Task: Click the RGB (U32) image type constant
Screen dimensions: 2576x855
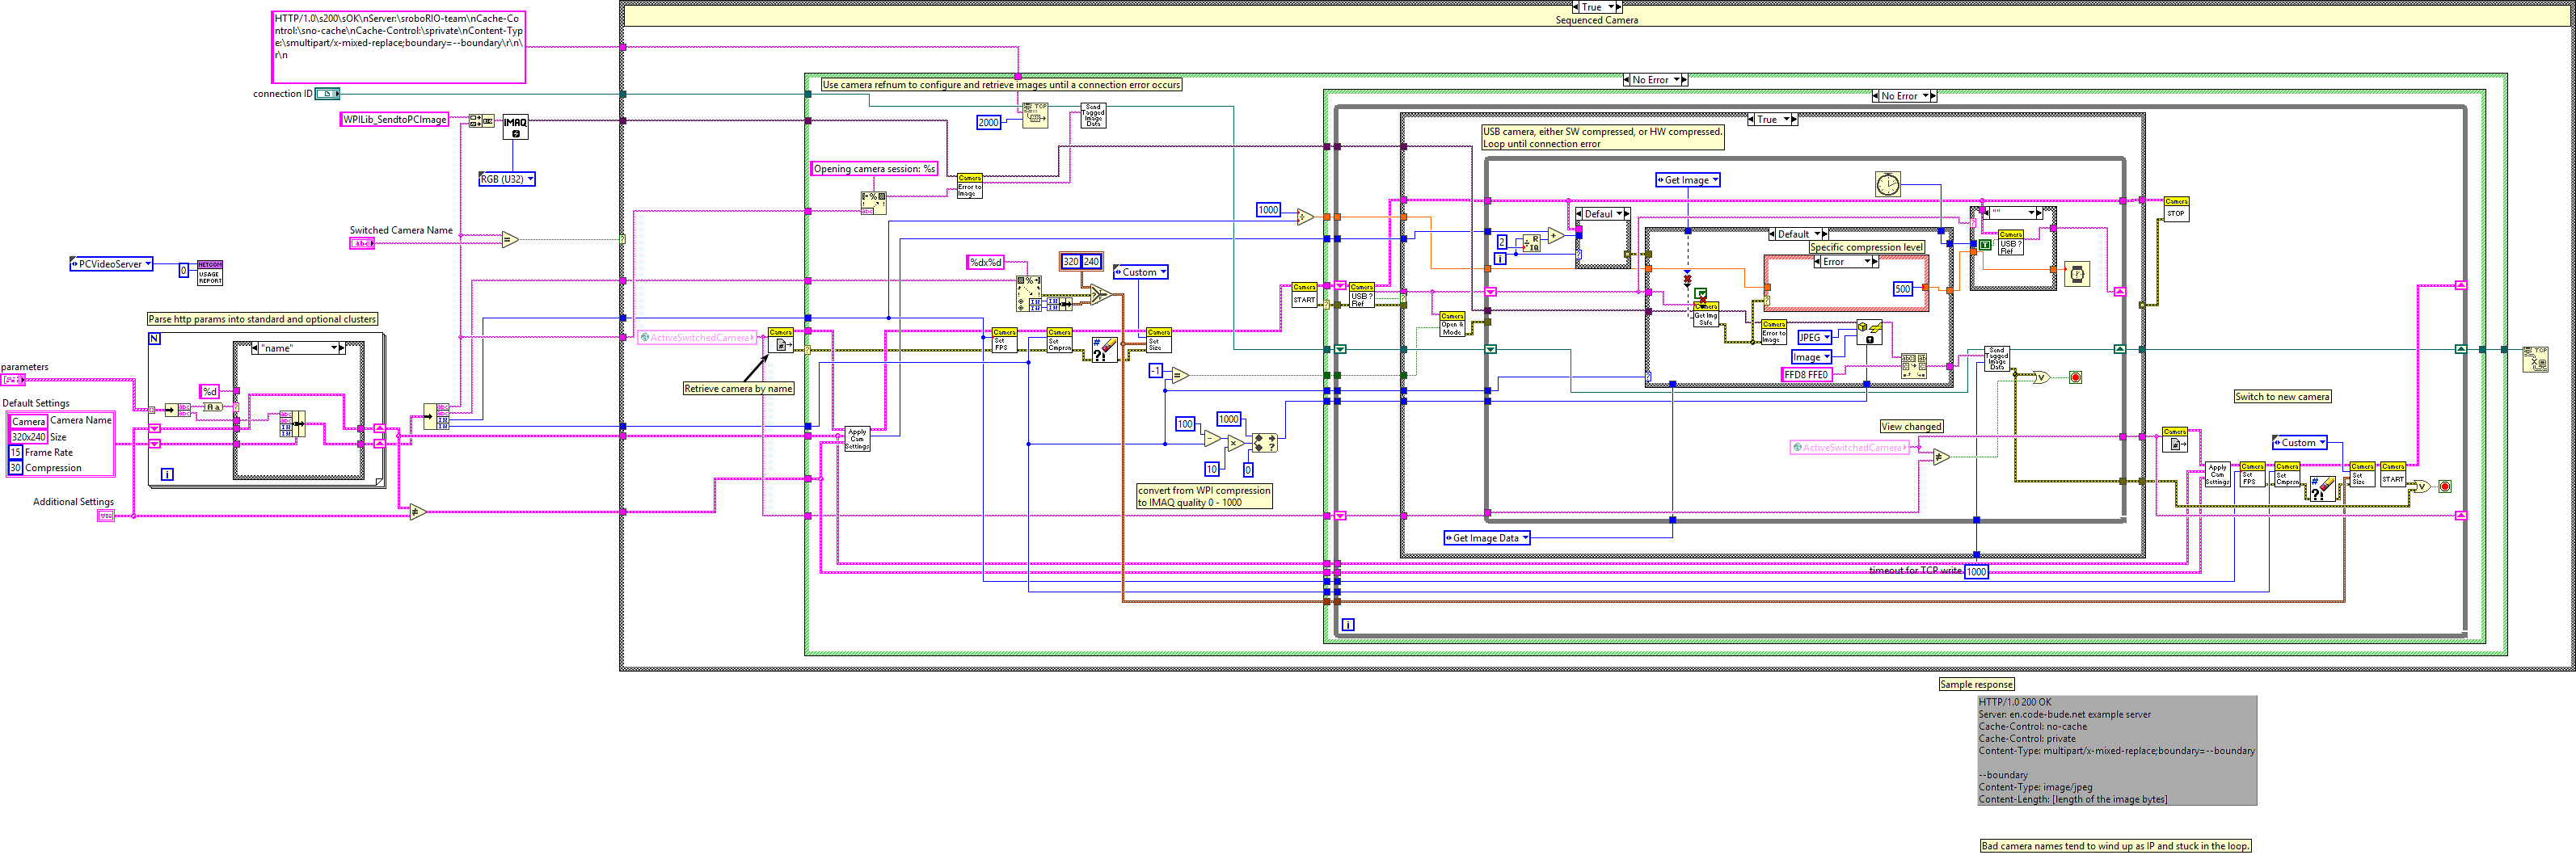Action: tap(506, 178)
